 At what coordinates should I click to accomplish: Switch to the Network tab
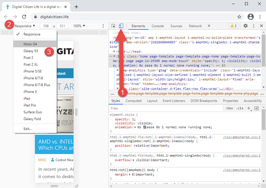[195, 26]
